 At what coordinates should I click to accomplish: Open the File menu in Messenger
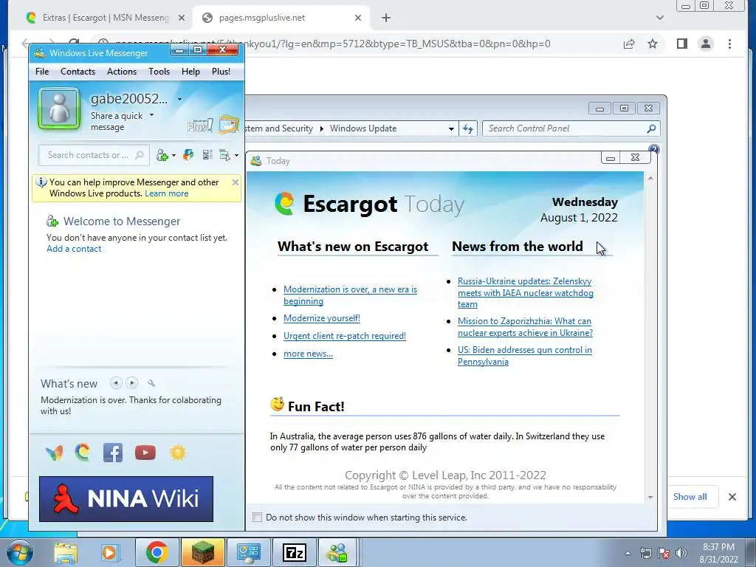[x=42, y=72]
